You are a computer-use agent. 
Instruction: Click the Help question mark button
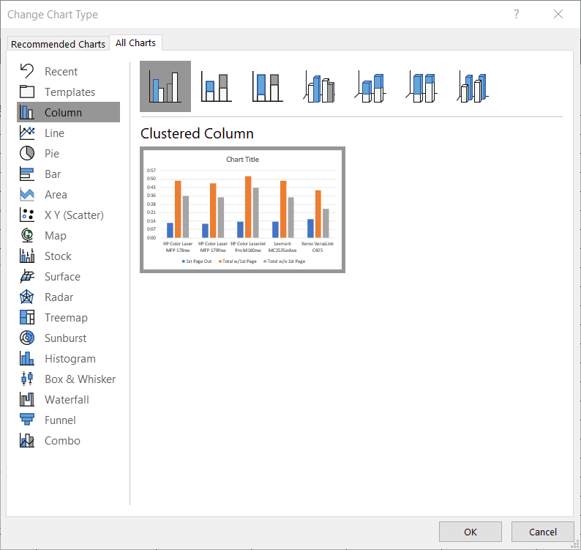[x=517, y=14]
